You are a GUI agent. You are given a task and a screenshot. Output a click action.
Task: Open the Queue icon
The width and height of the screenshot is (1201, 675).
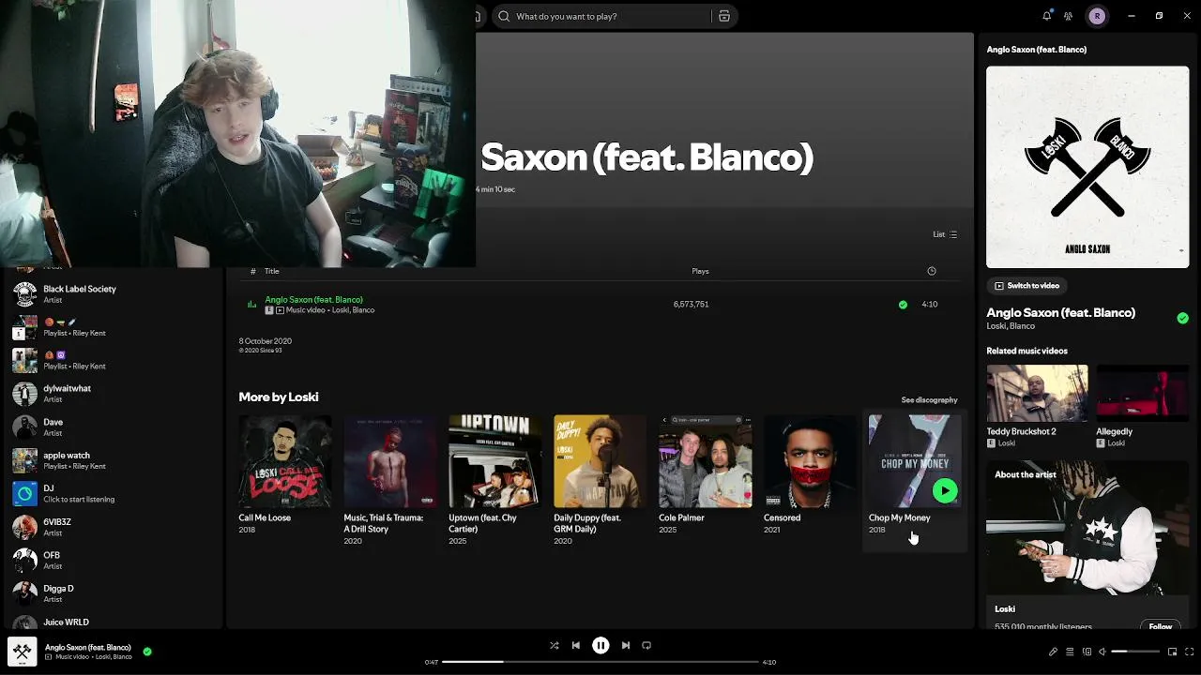[x=1070, y=652]
